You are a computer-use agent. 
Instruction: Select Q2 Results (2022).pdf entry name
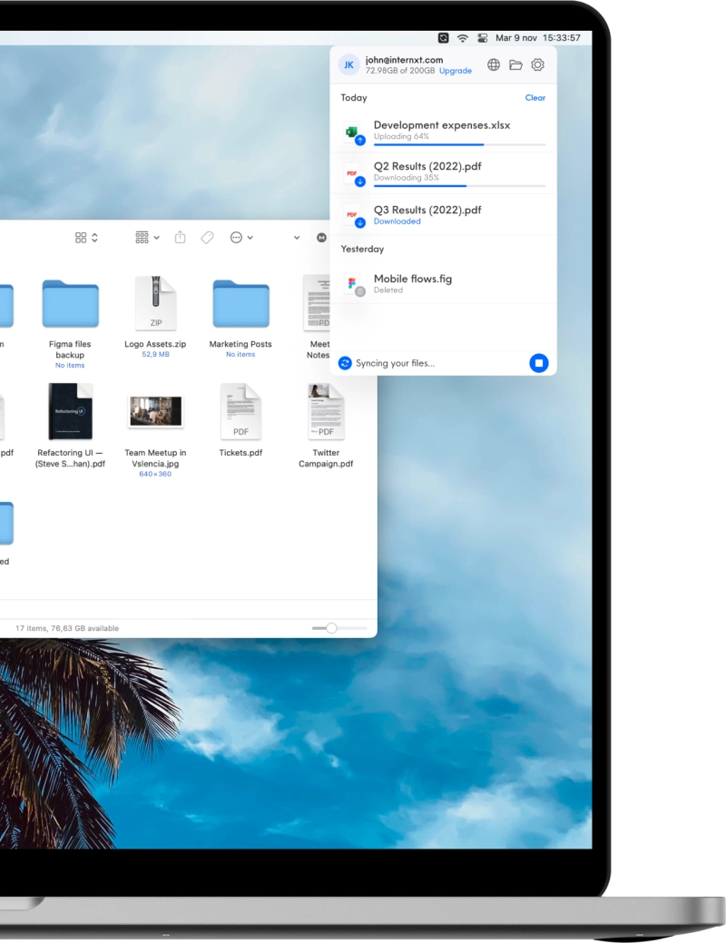tap(427, 167)
